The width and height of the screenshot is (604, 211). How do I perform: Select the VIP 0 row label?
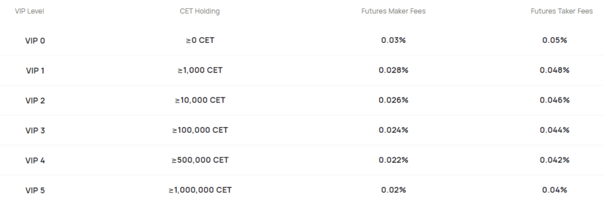point(35,41)
